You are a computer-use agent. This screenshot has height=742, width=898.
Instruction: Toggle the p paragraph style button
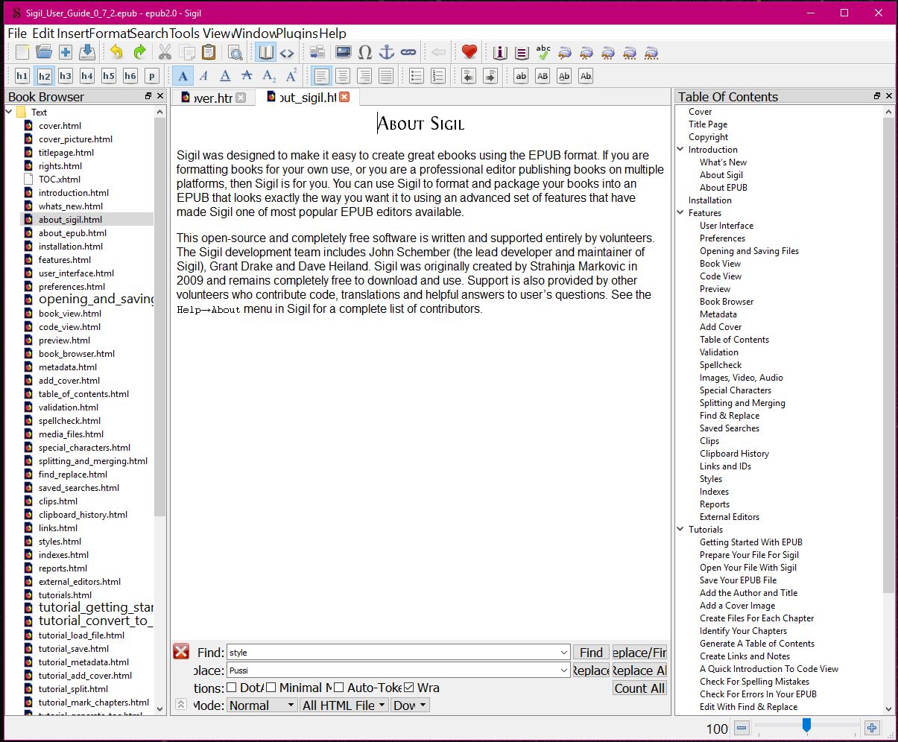pos(152,75)
